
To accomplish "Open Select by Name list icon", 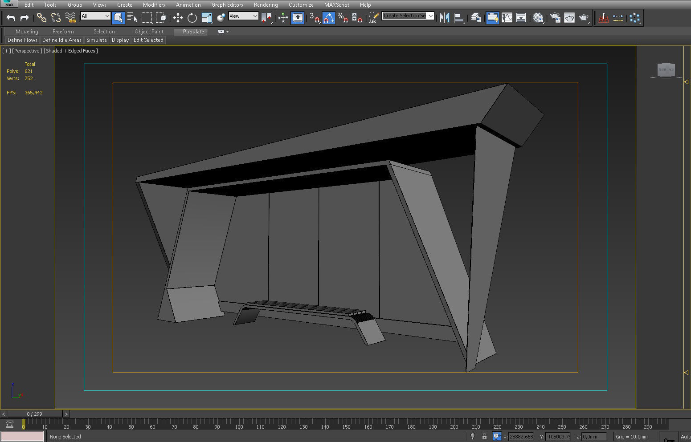I will [132, 18].
